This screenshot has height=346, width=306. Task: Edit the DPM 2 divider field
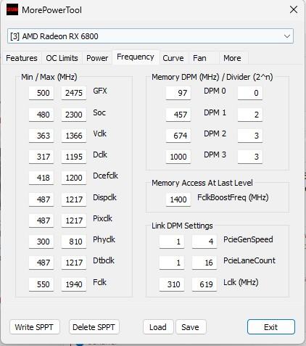click(250, 136)
